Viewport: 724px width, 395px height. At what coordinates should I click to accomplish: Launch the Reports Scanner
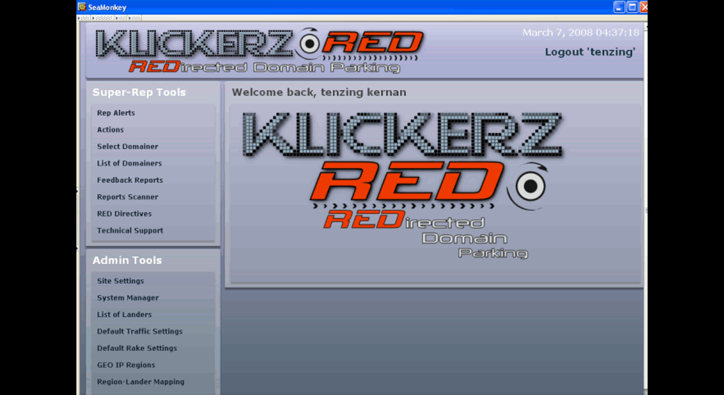coord(128,197)
